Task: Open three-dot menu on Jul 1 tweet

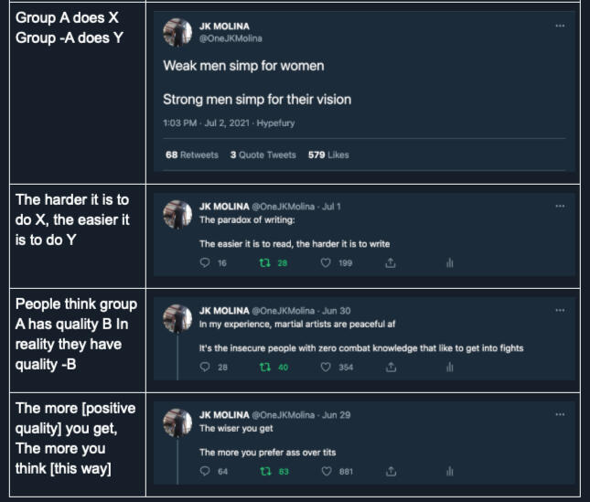Action: pyautogui.click(x=560, y=207)
